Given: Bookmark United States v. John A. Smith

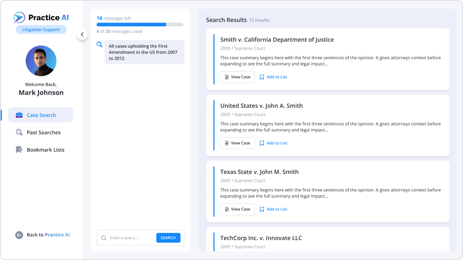Looking at the screenshot, I should pos(273,143).
